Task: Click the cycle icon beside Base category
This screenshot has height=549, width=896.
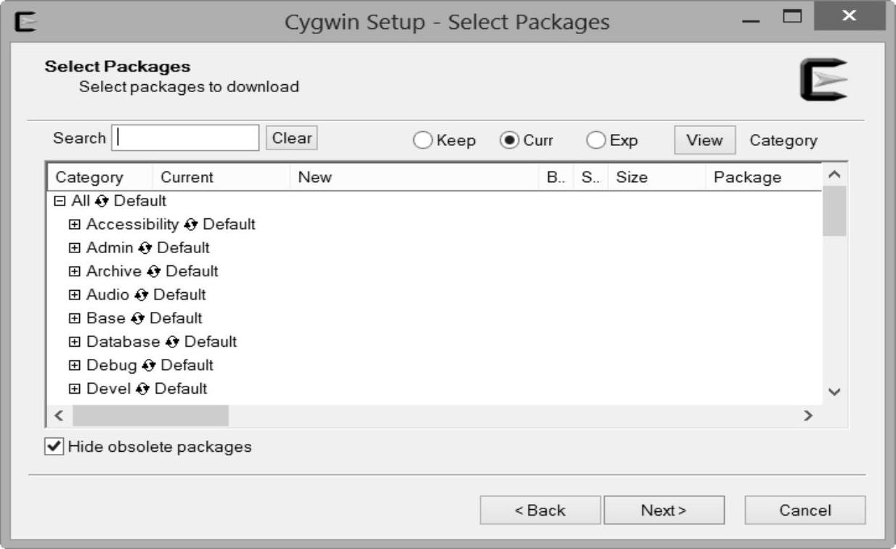Action: (137, 318)
